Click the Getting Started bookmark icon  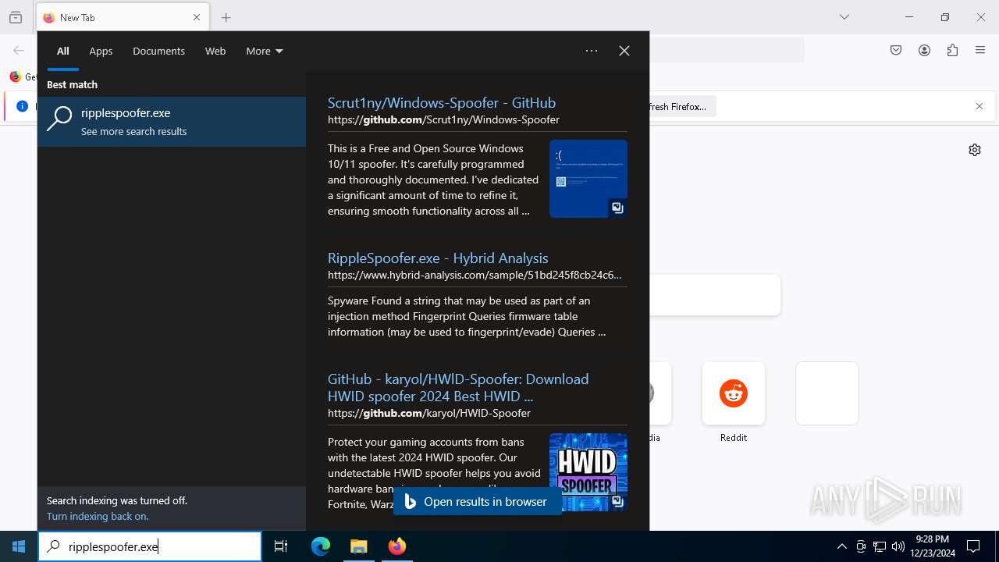[x=15, y=76]
